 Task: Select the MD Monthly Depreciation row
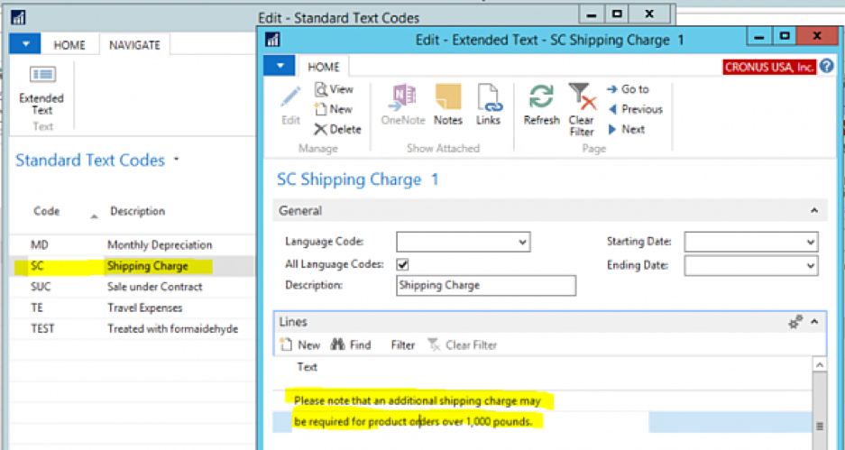pyautogui.click(x=132, y=245)
